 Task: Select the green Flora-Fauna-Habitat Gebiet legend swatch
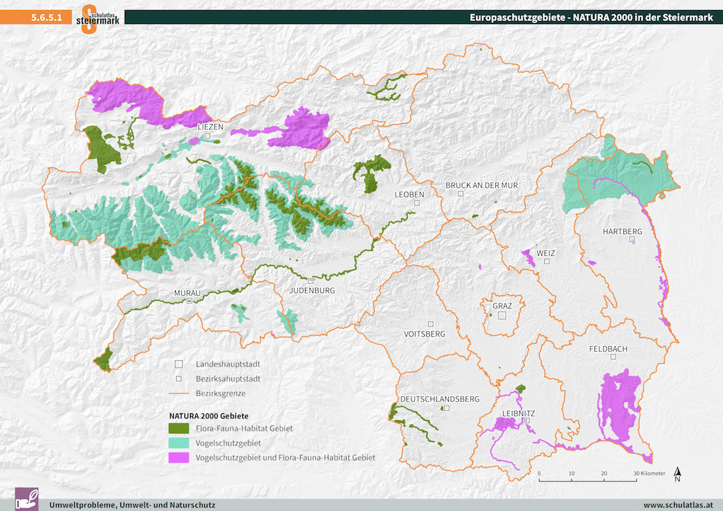[179, 429]
